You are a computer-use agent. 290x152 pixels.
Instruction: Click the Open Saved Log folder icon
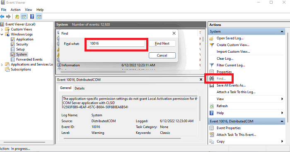point(212,39)
